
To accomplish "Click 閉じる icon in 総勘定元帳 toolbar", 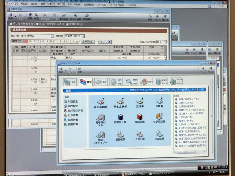I will (165, 18).
